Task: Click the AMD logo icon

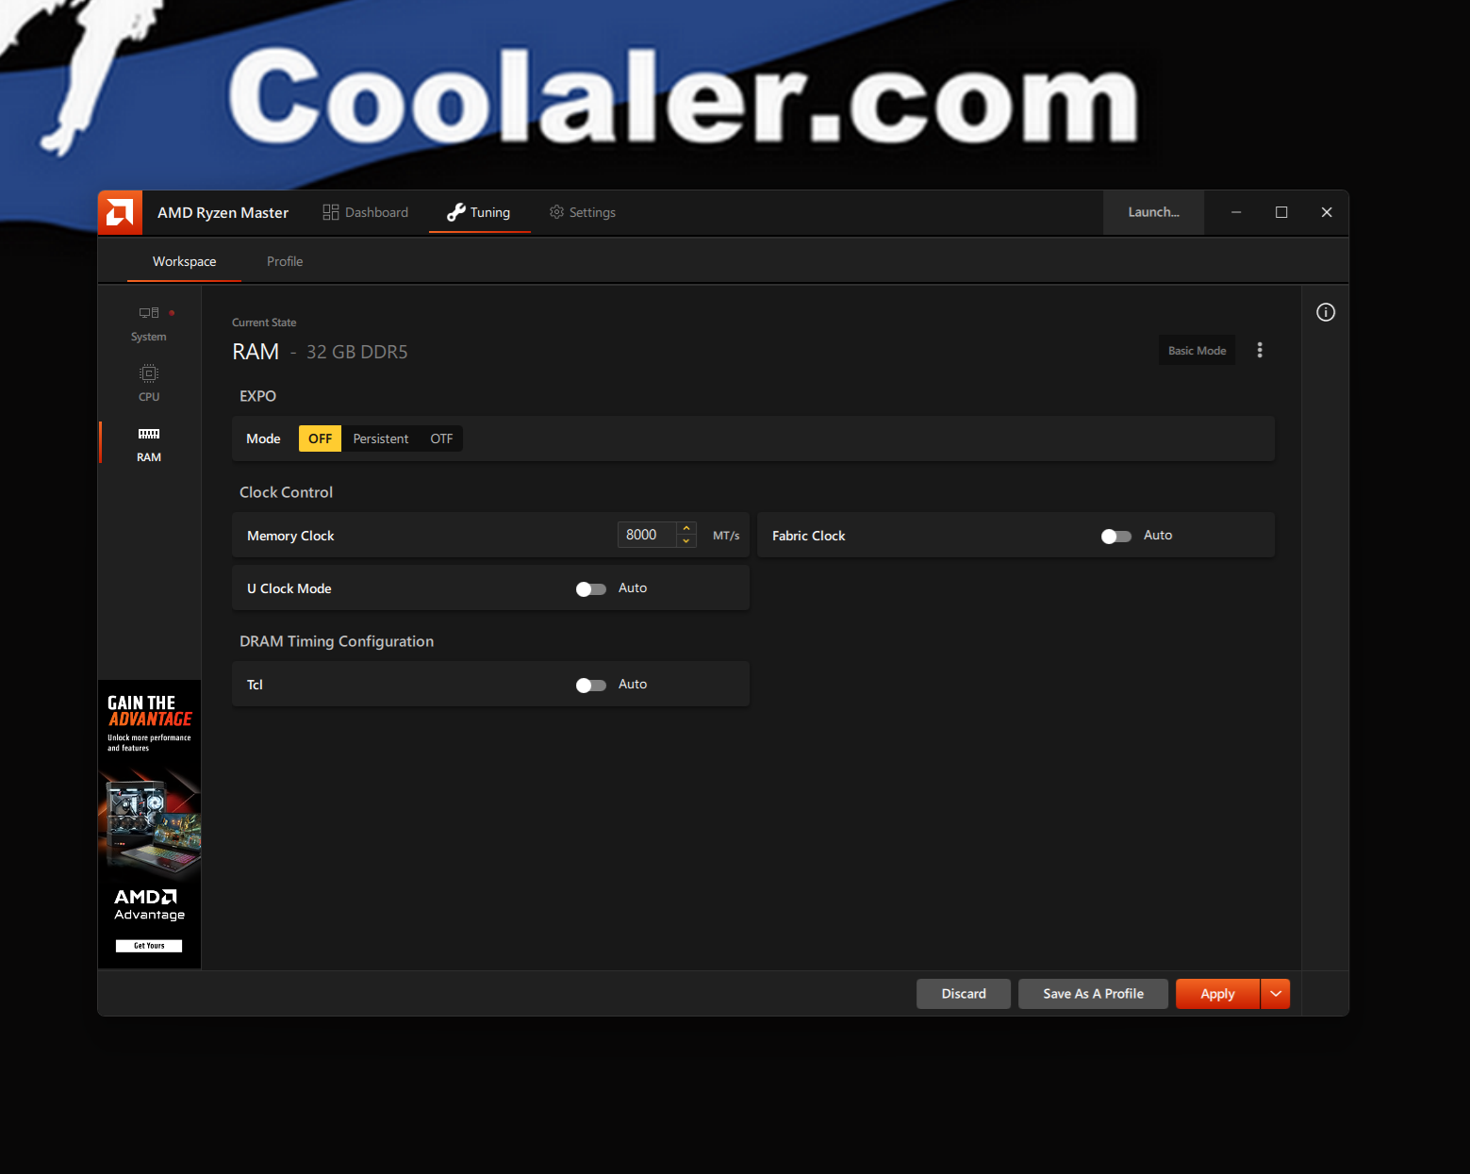Action: pos(120,212)
